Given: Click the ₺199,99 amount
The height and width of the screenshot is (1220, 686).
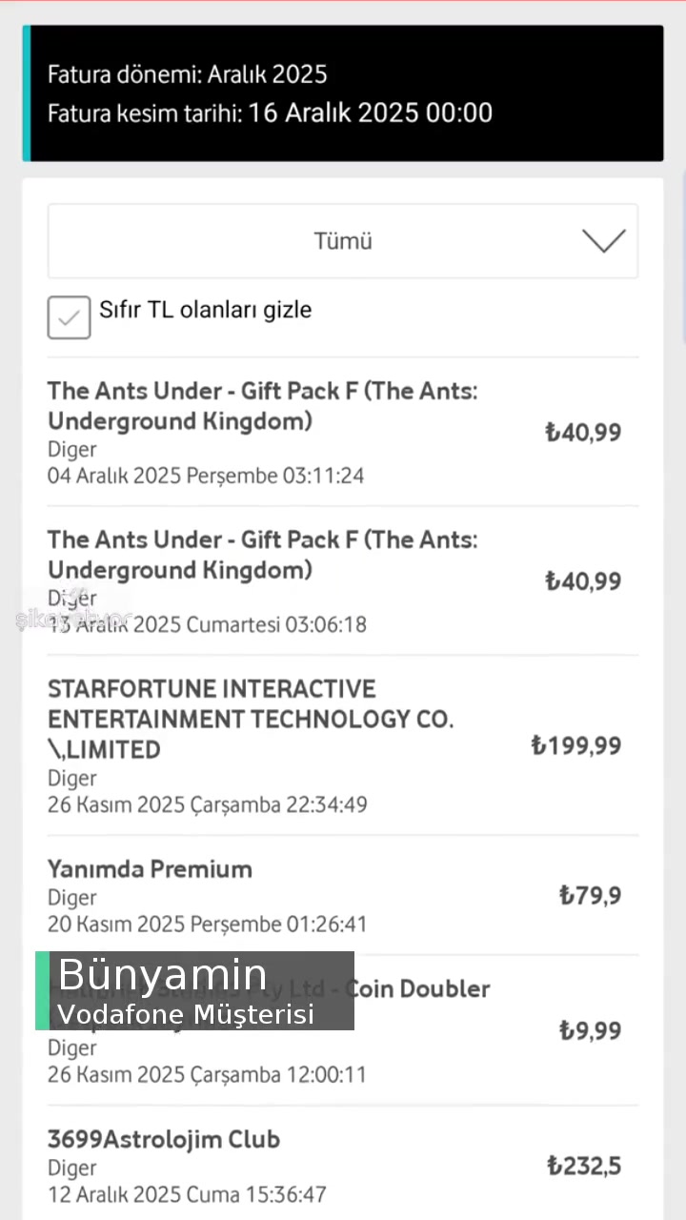Looking at the screenshot, I should point(575,745).
